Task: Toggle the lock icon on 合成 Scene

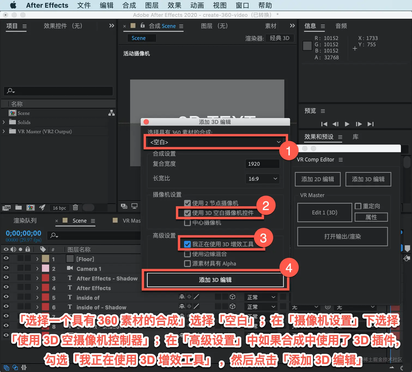Action: click(143, 25)
